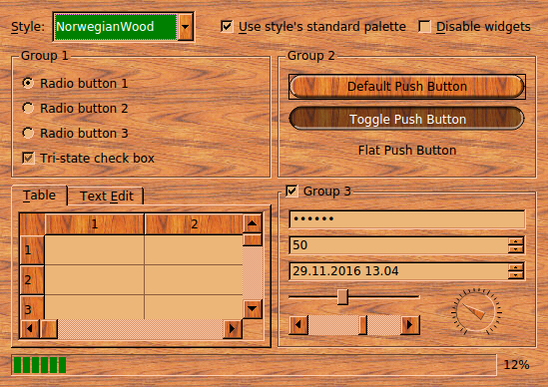
Task: Click the horizontal slider handle in Group 3
Action: pos(342,297)
